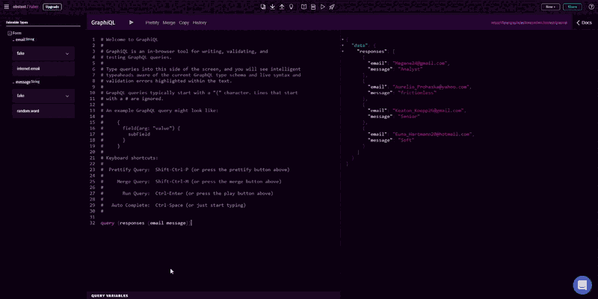This screenshot has width=598, height=299.
Task: Open History in GraphiQL toolbar
Action: [200, 22]
